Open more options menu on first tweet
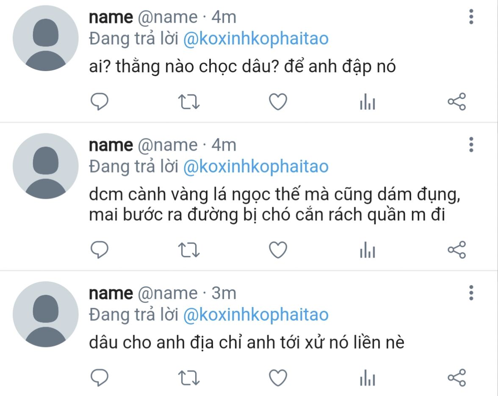This screenshot has width=498, height=396. 471,16
